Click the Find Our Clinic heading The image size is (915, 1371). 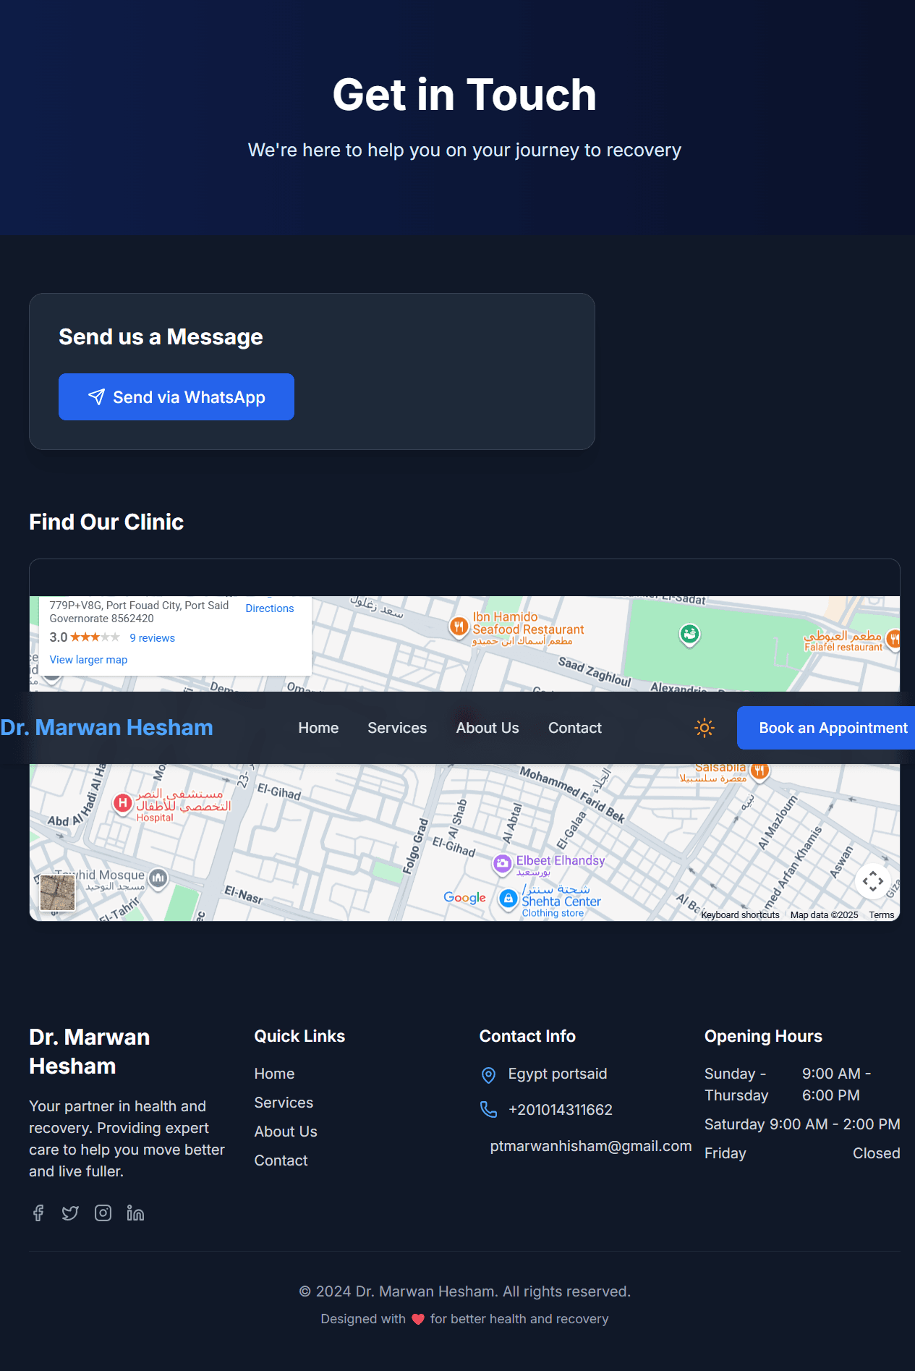pos(106,522)
